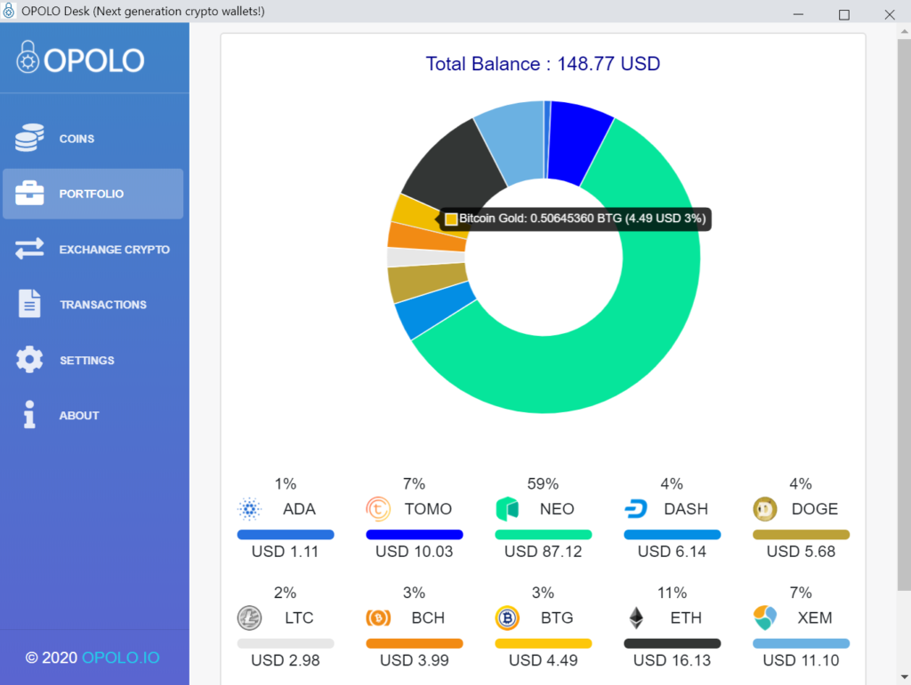Click the ETH dark color bar
The width and height of the screenshot is (911, 685).
click(x=673, y=643)
